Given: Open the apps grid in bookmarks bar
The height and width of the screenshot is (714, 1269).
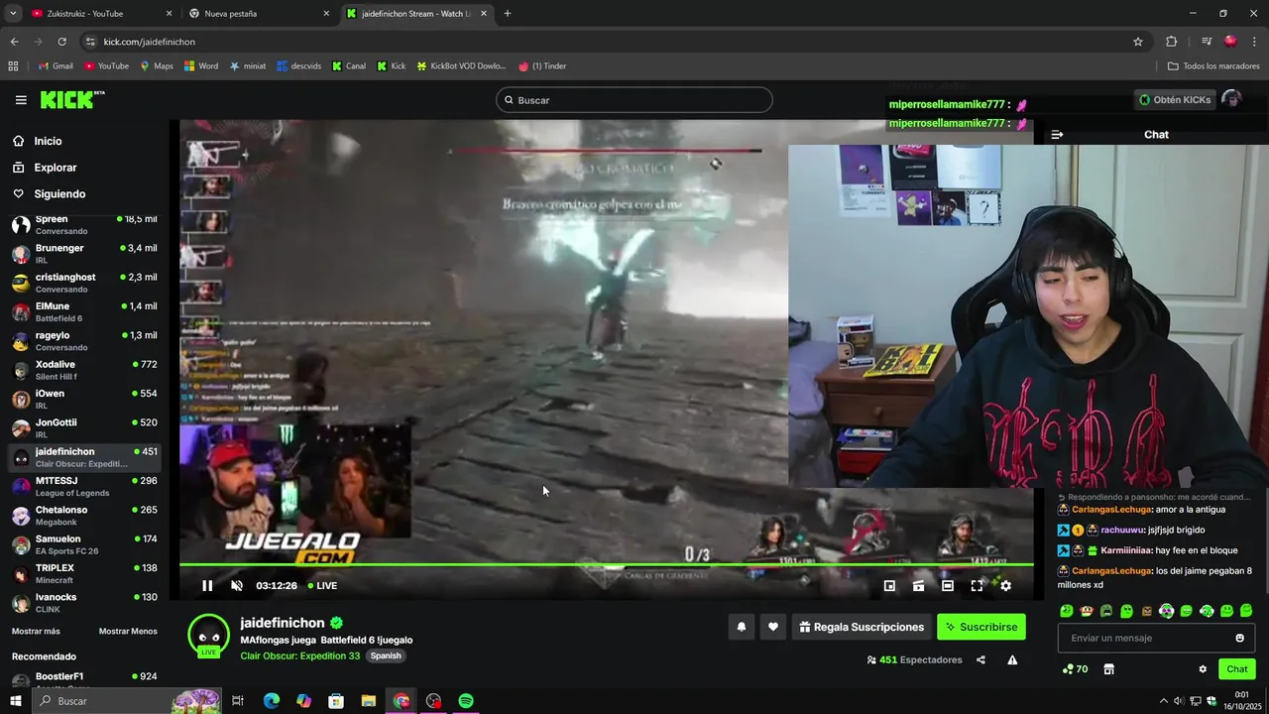Looking at the screenshot, I should coord(13,66).
